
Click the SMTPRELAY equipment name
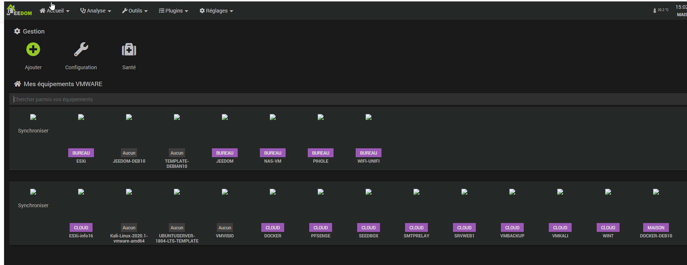(416, 236)
